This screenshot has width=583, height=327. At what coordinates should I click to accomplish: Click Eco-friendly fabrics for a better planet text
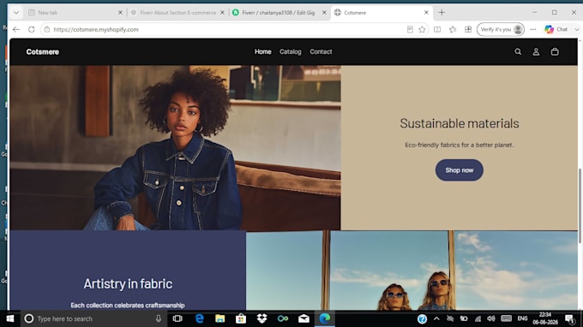(x=460, y=145)
